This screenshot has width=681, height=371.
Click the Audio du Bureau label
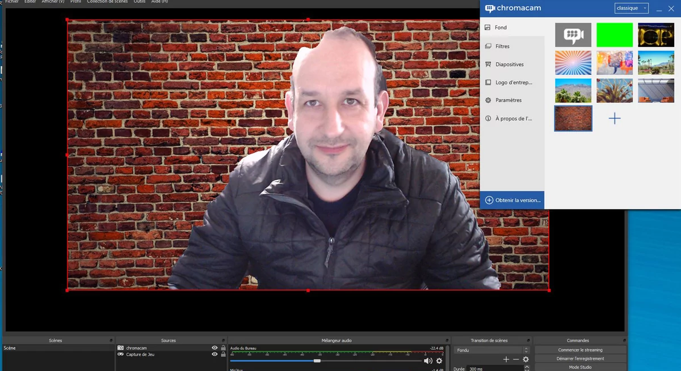(x=243, y=348)
